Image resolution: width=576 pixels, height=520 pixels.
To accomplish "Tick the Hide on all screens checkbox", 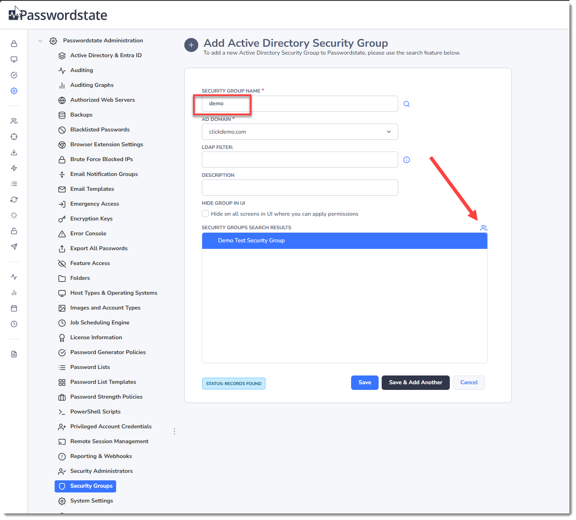I will [x=205, y=214].
